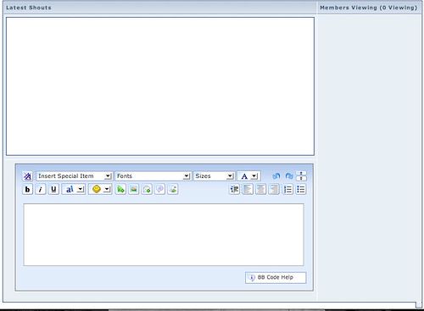424x311 pixels.
Task: Click the undo icon
Action: [276, 176]
